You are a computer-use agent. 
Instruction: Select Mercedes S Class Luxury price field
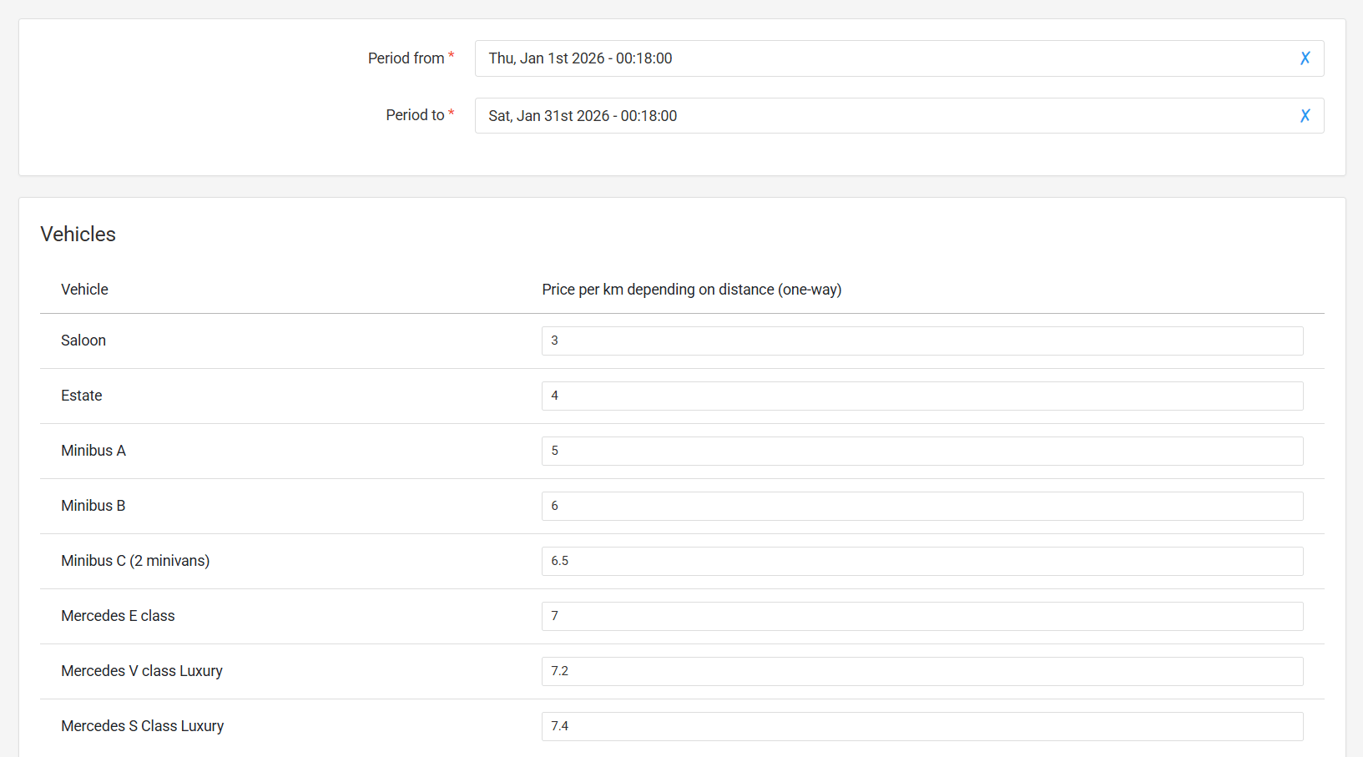tap(921, 726)
